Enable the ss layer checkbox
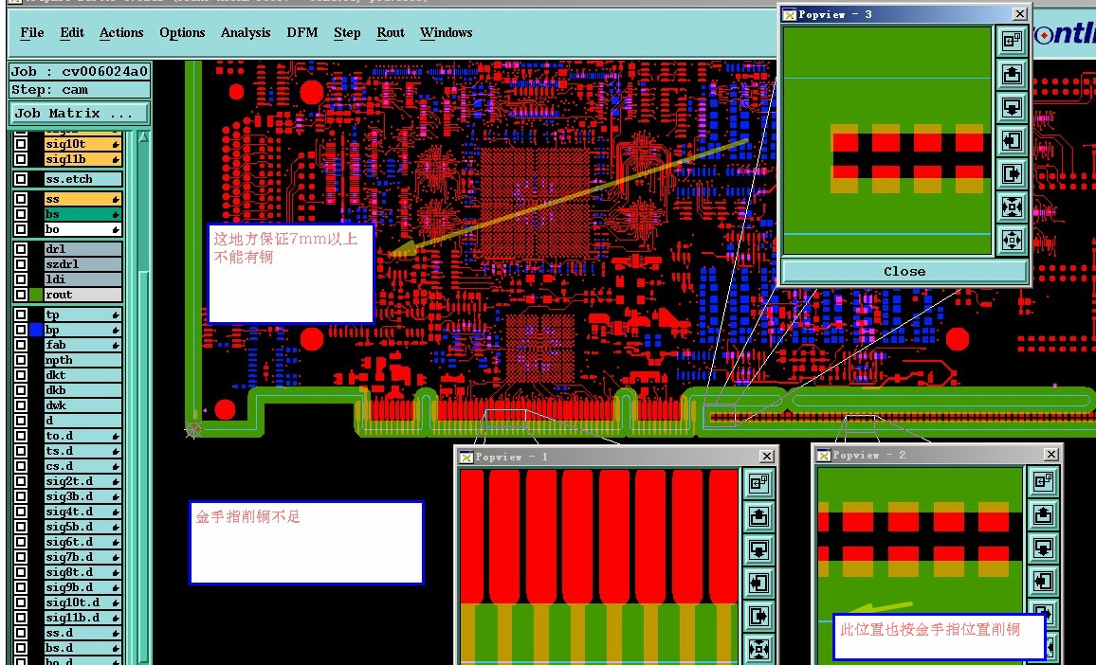The height and width of the screenshot is (665, 1096). [21, 199]
